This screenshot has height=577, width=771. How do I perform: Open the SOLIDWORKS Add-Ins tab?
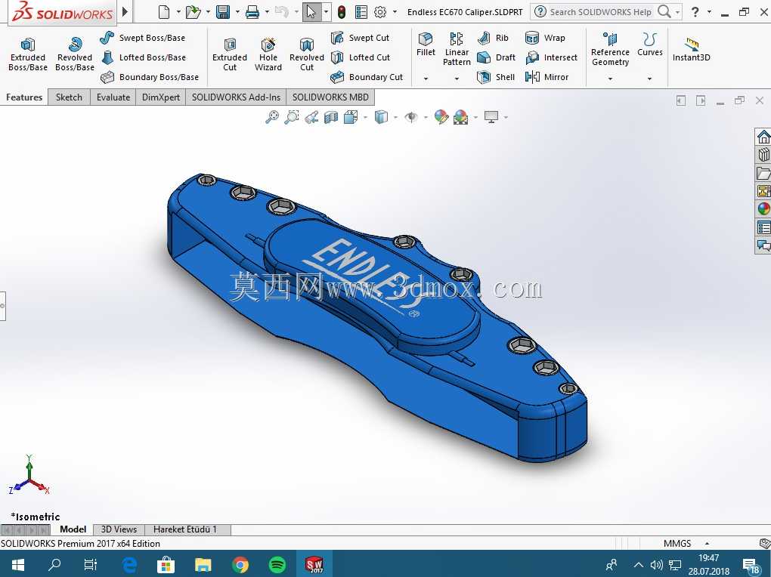236,97
